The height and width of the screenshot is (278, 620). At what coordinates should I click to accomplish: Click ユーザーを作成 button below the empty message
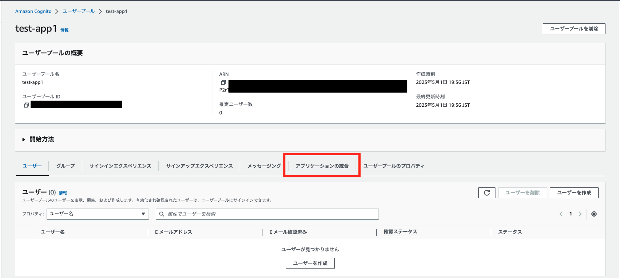(310, 263)
